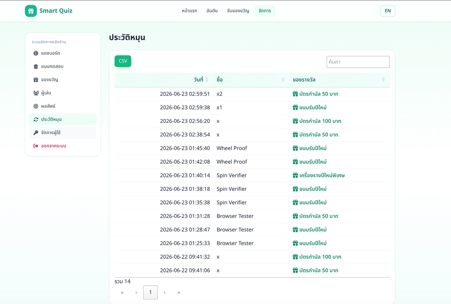Click gift icon in the 01:31:28 row
451x304 pixels.
click(295, 216)
